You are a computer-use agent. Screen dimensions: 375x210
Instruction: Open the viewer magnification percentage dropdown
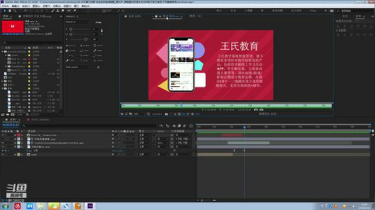pos(139,114)
